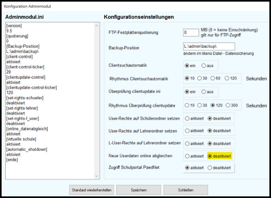
Task: Click the ini list scrollbar down arrow
Action: point(97,176)
